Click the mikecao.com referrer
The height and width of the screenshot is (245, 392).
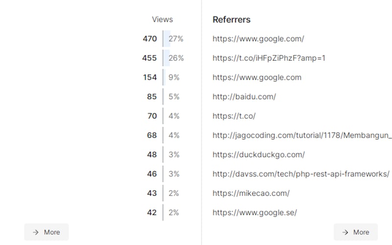pyautogui.click(x=251, y=193)
